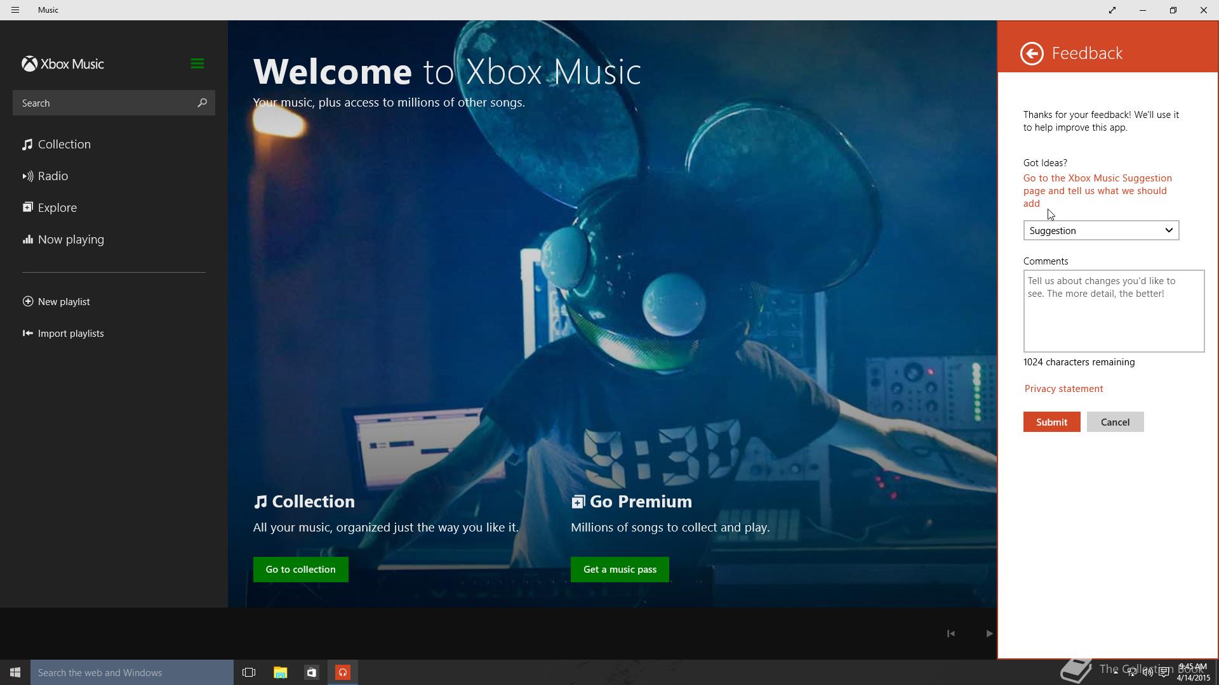The image size is (1219, 685).
Task: Open Now playing in the sidebar
Action: tap(63, 240)
